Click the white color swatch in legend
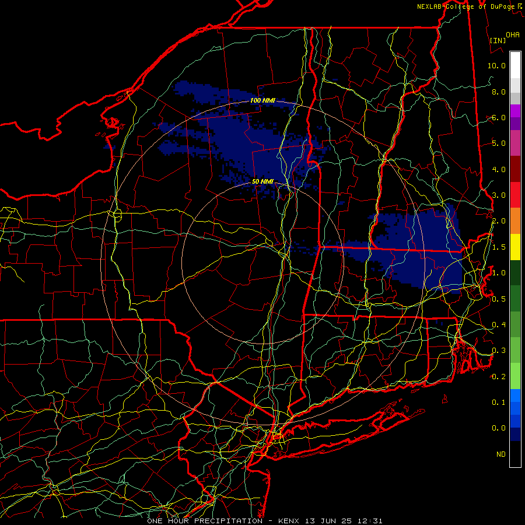The width and height of the screenshot is (525, 525). (x=515, y=65)
